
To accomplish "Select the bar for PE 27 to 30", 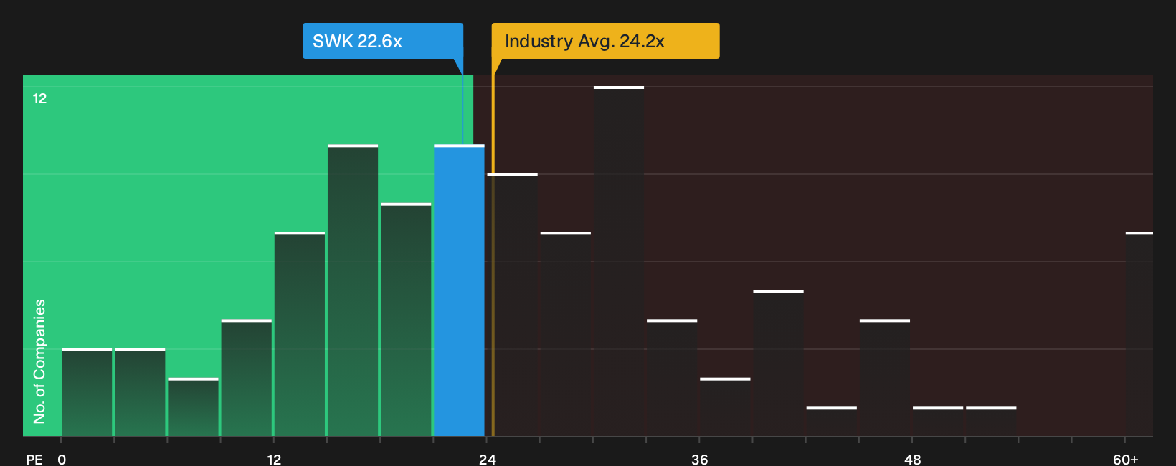I will click(566, 334).
